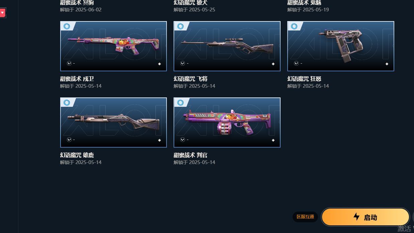The height and width of the screenshot is (233, 414).
Task: Click the blue ring icon on 雄鹿 card
Action: tap(67, 103)
